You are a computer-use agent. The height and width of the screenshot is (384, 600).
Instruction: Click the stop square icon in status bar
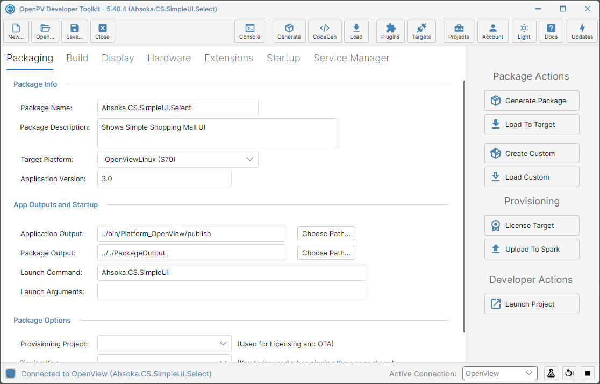click(x=588, y=373)
